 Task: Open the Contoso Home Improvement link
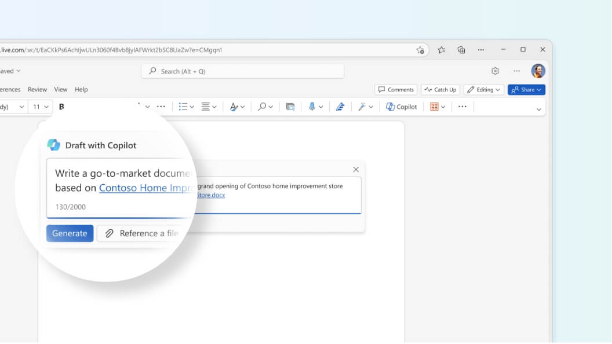click(145, 188)
